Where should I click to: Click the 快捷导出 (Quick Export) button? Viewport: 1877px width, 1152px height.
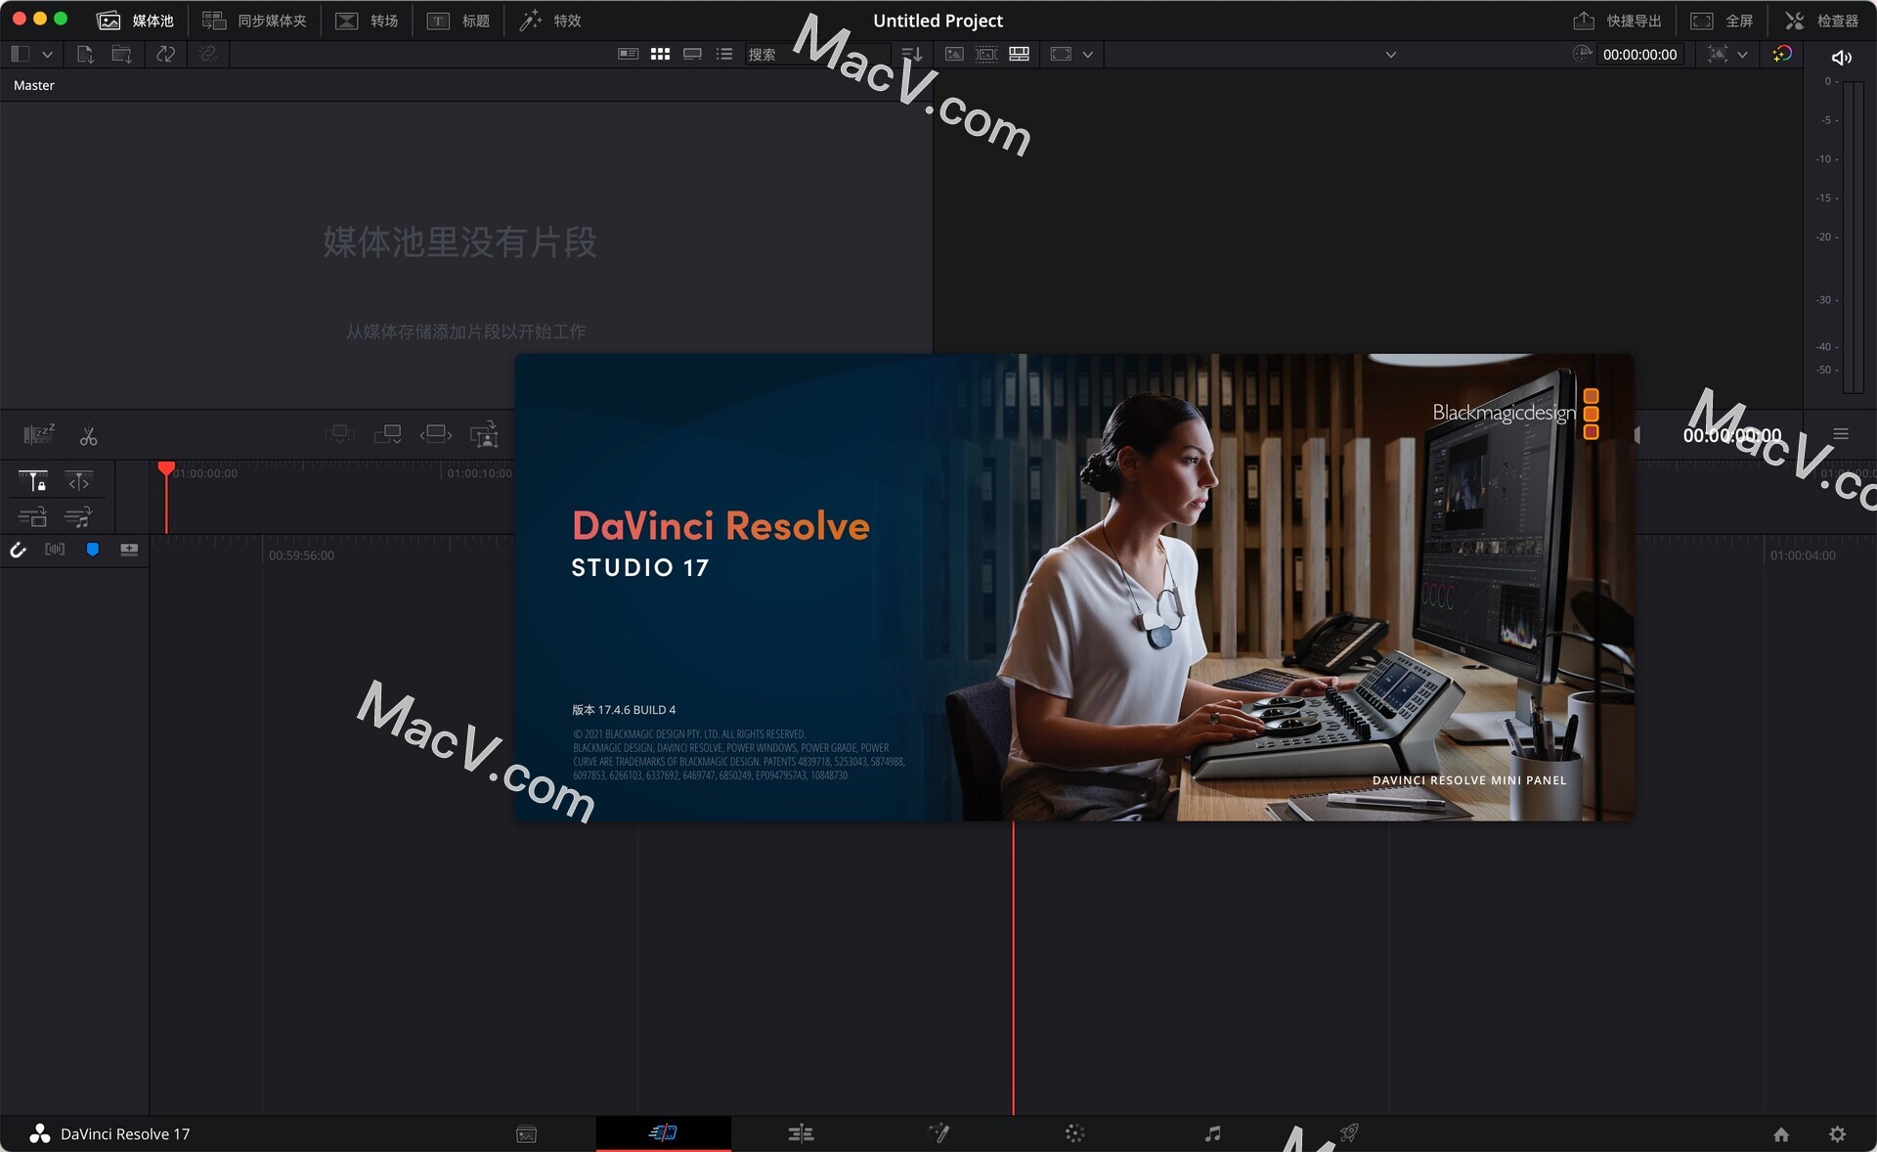pyautogui.click(x=1617, y=21)
